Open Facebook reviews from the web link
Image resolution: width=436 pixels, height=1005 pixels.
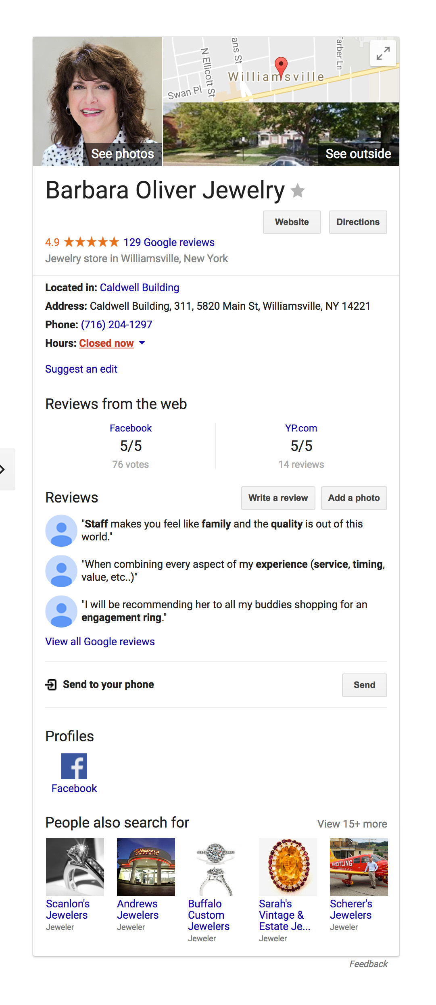[131, 428]
